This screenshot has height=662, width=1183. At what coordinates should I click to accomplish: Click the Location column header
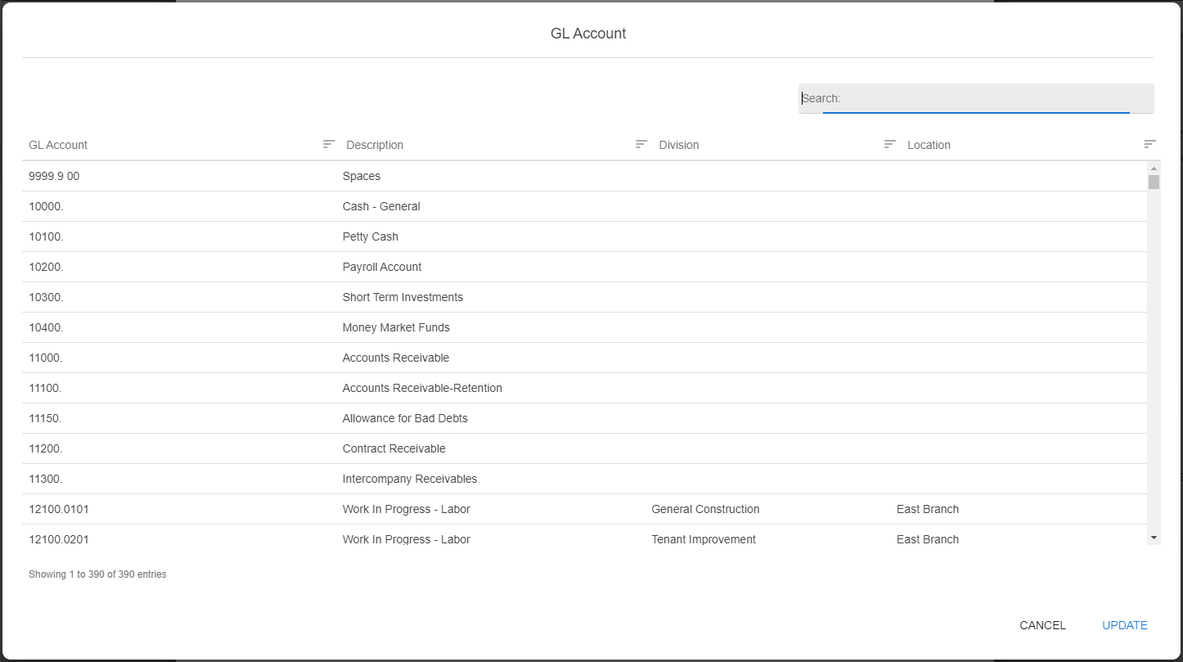[929, 145]
